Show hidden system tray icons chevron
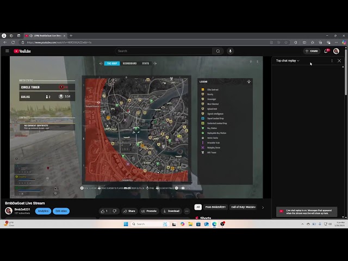The height and width of the screenshot is (261, 348). (x=302, y=224)
